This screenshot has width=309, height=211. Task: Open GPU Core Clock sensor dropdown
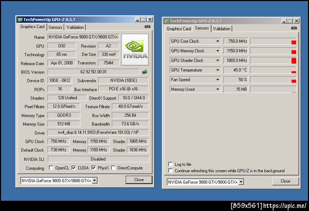[217, 41]
